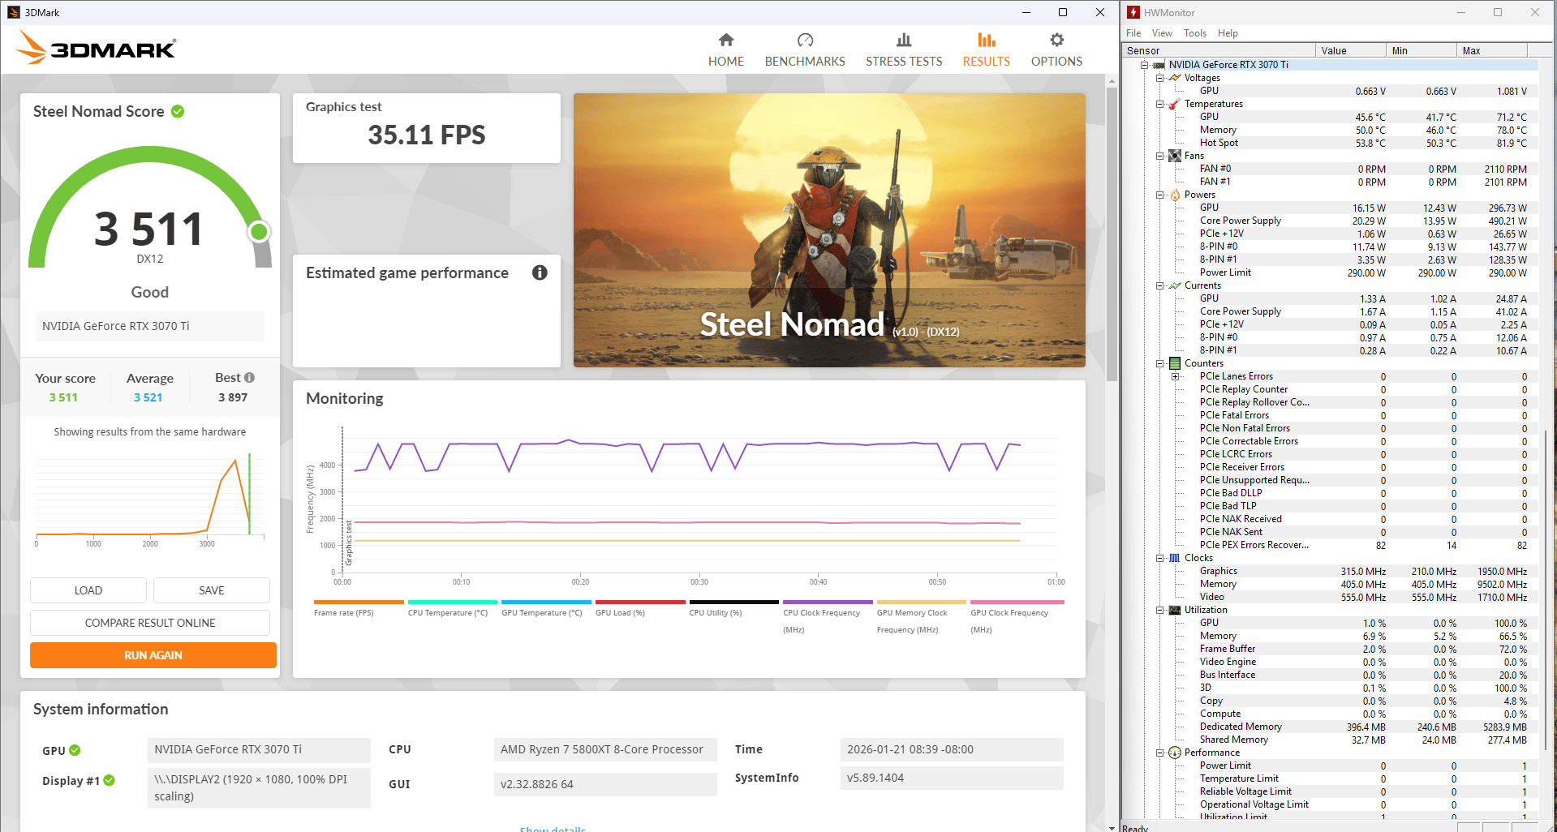
Task: Click the Counters green grid icon in HWMonitor
Action: pyautogui.click(x=1174, y=363)
